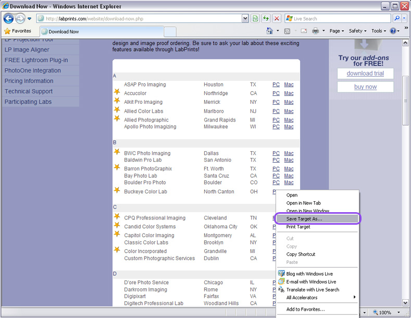
Task: Click Mac link for BWC Photo Imaging
Action: point(289,153)
